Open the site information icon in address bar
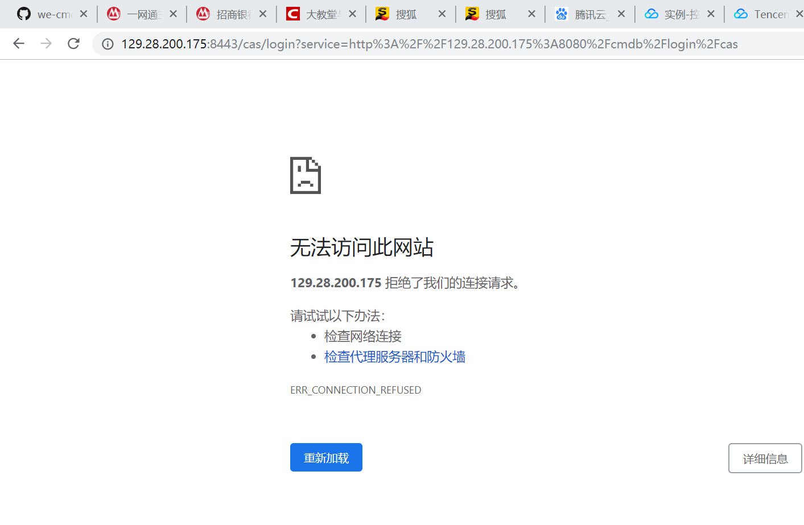This screenshot has height=525, width=804. (x=108, y=44)
